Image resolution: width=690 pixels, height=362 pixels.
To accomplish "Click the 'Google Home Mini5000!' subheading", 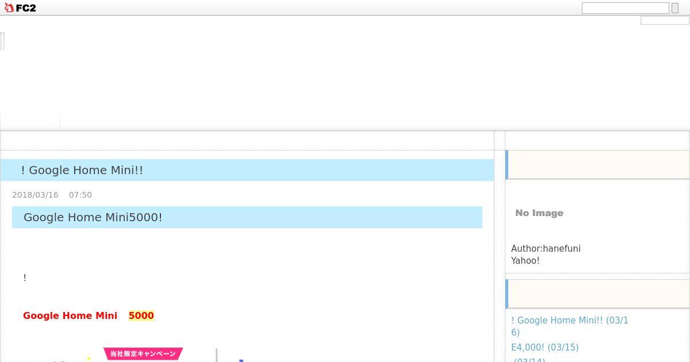I will (x=93, y=217).
